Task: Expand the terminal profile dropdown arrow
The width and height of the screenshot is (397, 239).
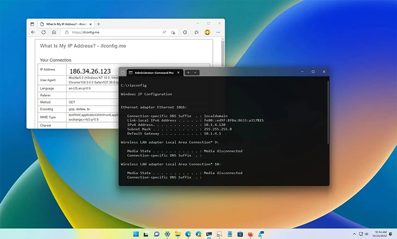Action: 195,72
